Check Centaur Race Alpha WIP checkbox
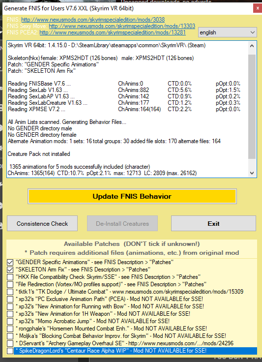This screenshot has width=262, height=362. coord(10,351)
